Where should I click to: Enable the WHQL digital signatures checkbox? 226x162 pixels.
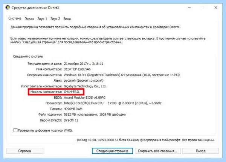click(15, 130)
